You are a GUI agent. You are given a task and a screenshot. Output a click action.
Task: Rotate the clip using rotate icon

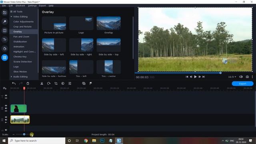(49, 84)
